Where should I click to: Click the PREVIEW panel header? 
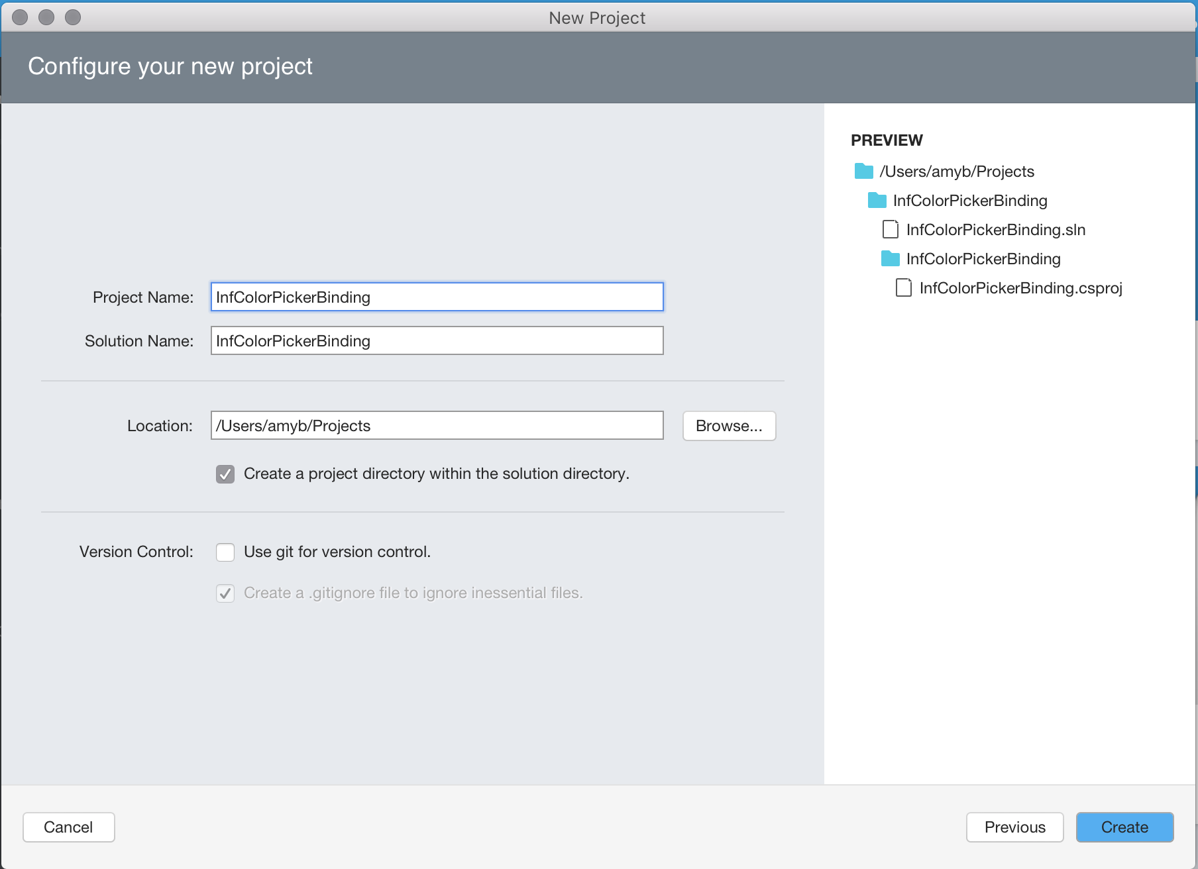pyautogui.click(x=887, y=140)
